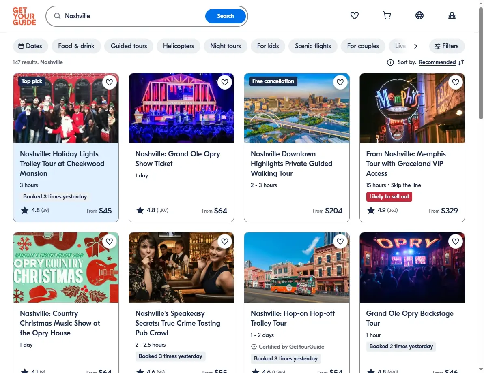Click the From $204 price
Screen dimensions: 484x373
click(327, 211)
